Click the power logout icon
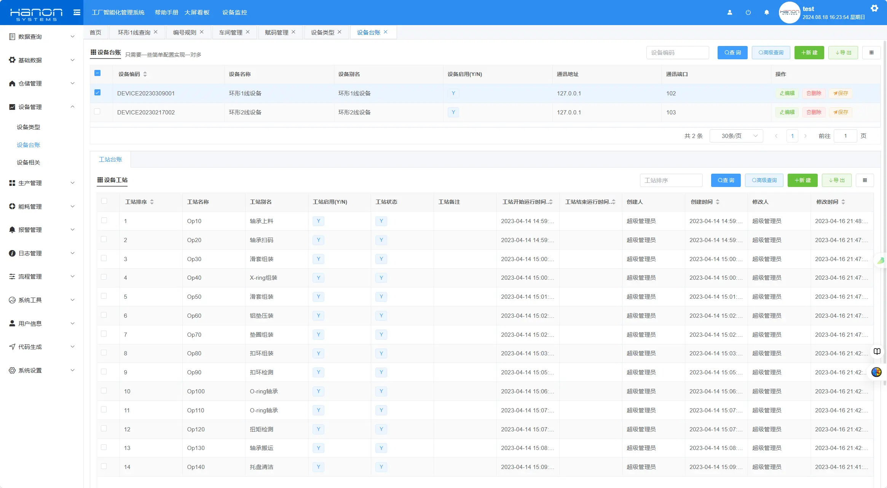This screenshot has height=488, width=887. 748,13
